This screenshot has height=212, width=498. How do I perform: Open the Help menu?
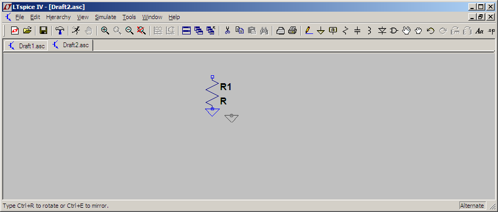click(174, 17)
